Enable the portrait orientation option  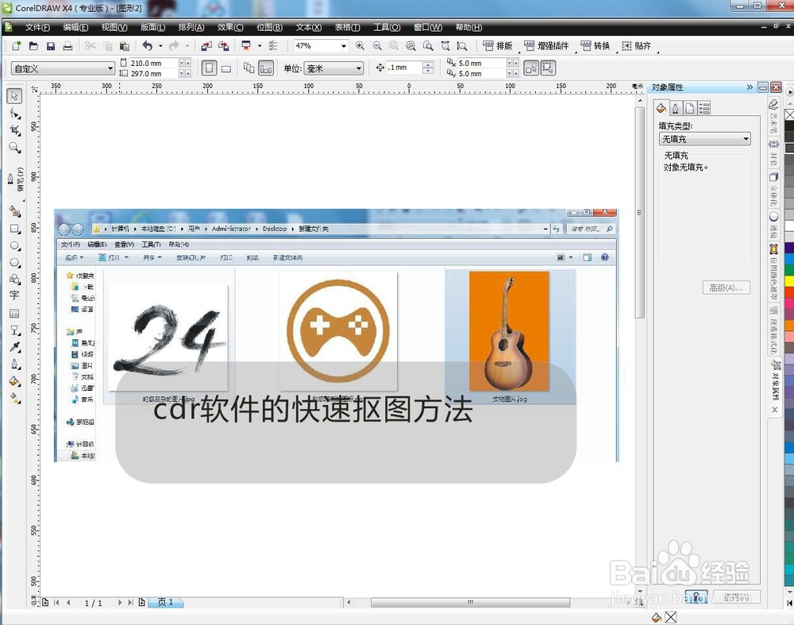[209, 68]
